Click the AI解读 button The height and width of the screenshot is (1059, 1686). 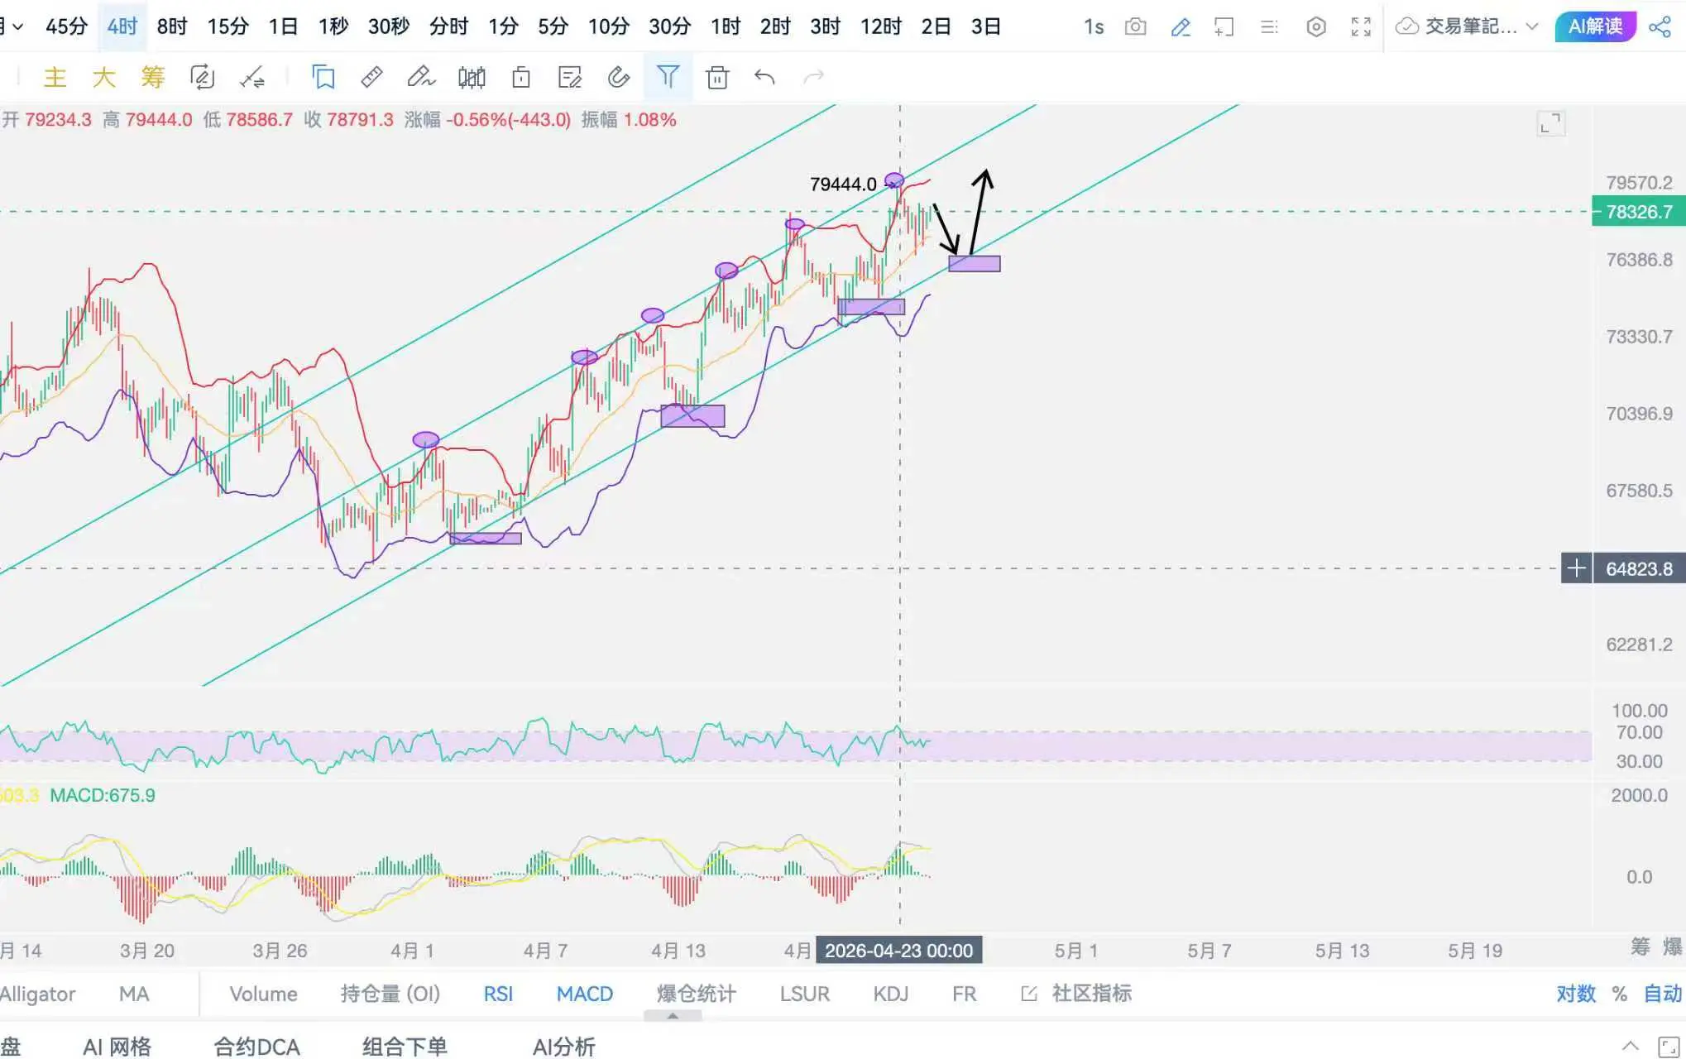click(x=1595, y=26)
